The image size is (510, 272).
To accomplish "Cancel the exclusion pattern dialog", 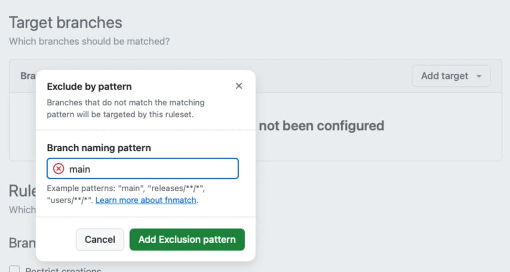I will pyautogui.click(x=99, y=239).
